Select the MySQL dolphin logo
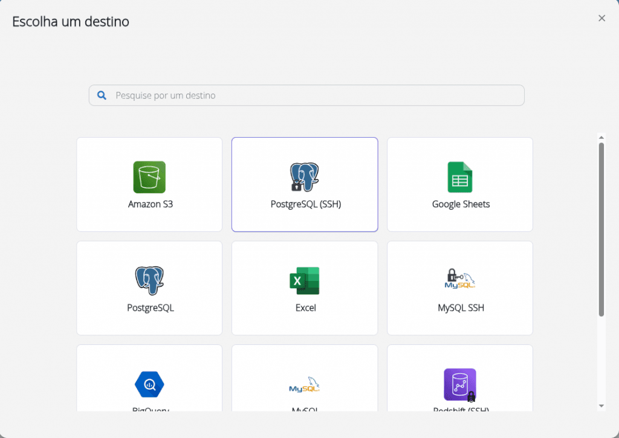Image resolution: width=619 pixels, height=438 pixels. [x=304, y=384]
